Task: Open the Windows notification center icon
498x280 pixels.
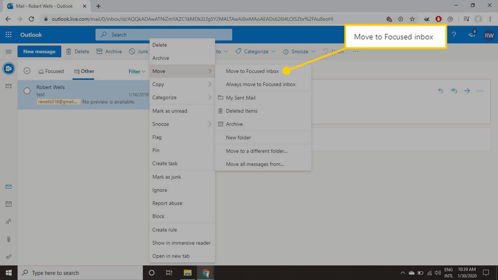Action: (486, 273)
